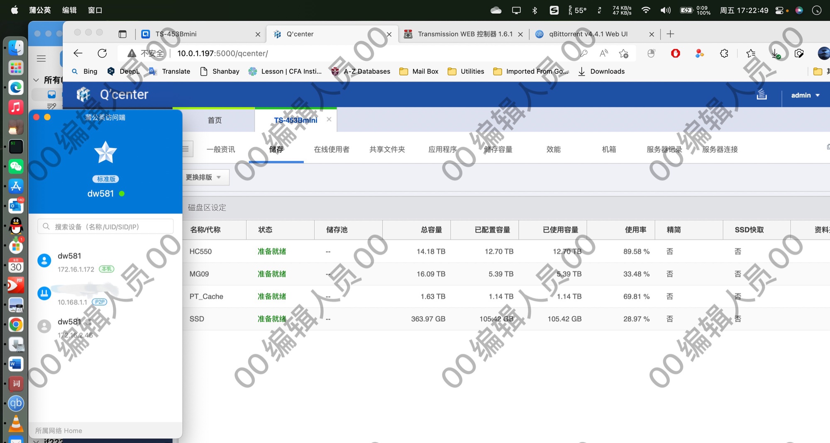830x443 pixels.
Task: Open the 效能 section
Action: pos(553,149)
